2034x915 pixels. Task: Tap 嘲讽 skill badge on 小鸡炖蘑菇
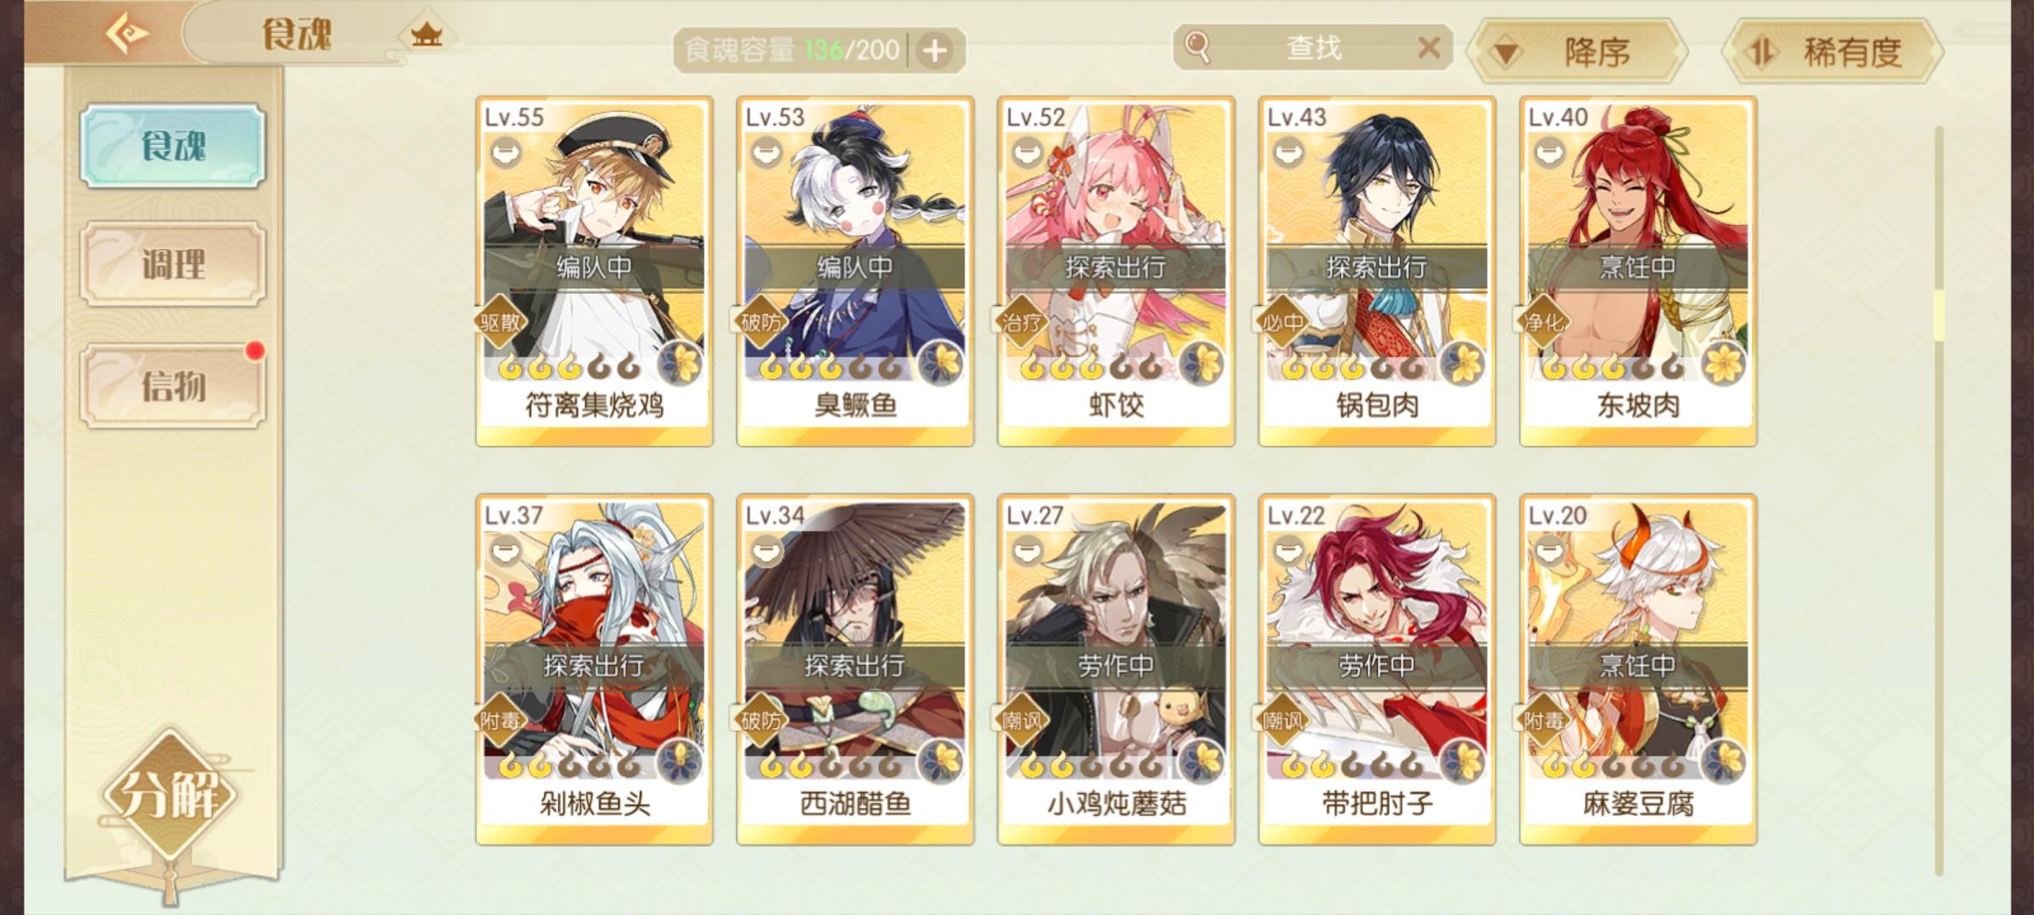pos(1022,720)
